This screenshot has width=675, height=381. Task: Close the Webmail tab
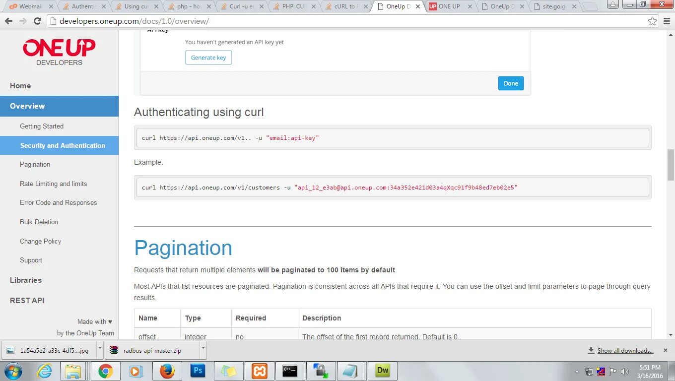coord(51,6)
